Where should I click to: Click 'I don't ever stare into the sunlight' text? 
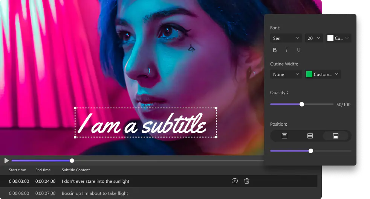pyautogui.click(x=96, y=181)
